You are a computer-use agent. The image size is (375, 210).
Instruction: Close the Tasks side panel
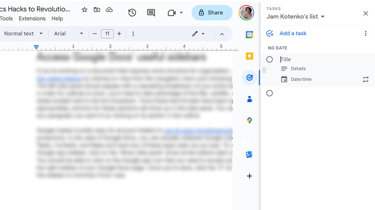coord(366,13)
